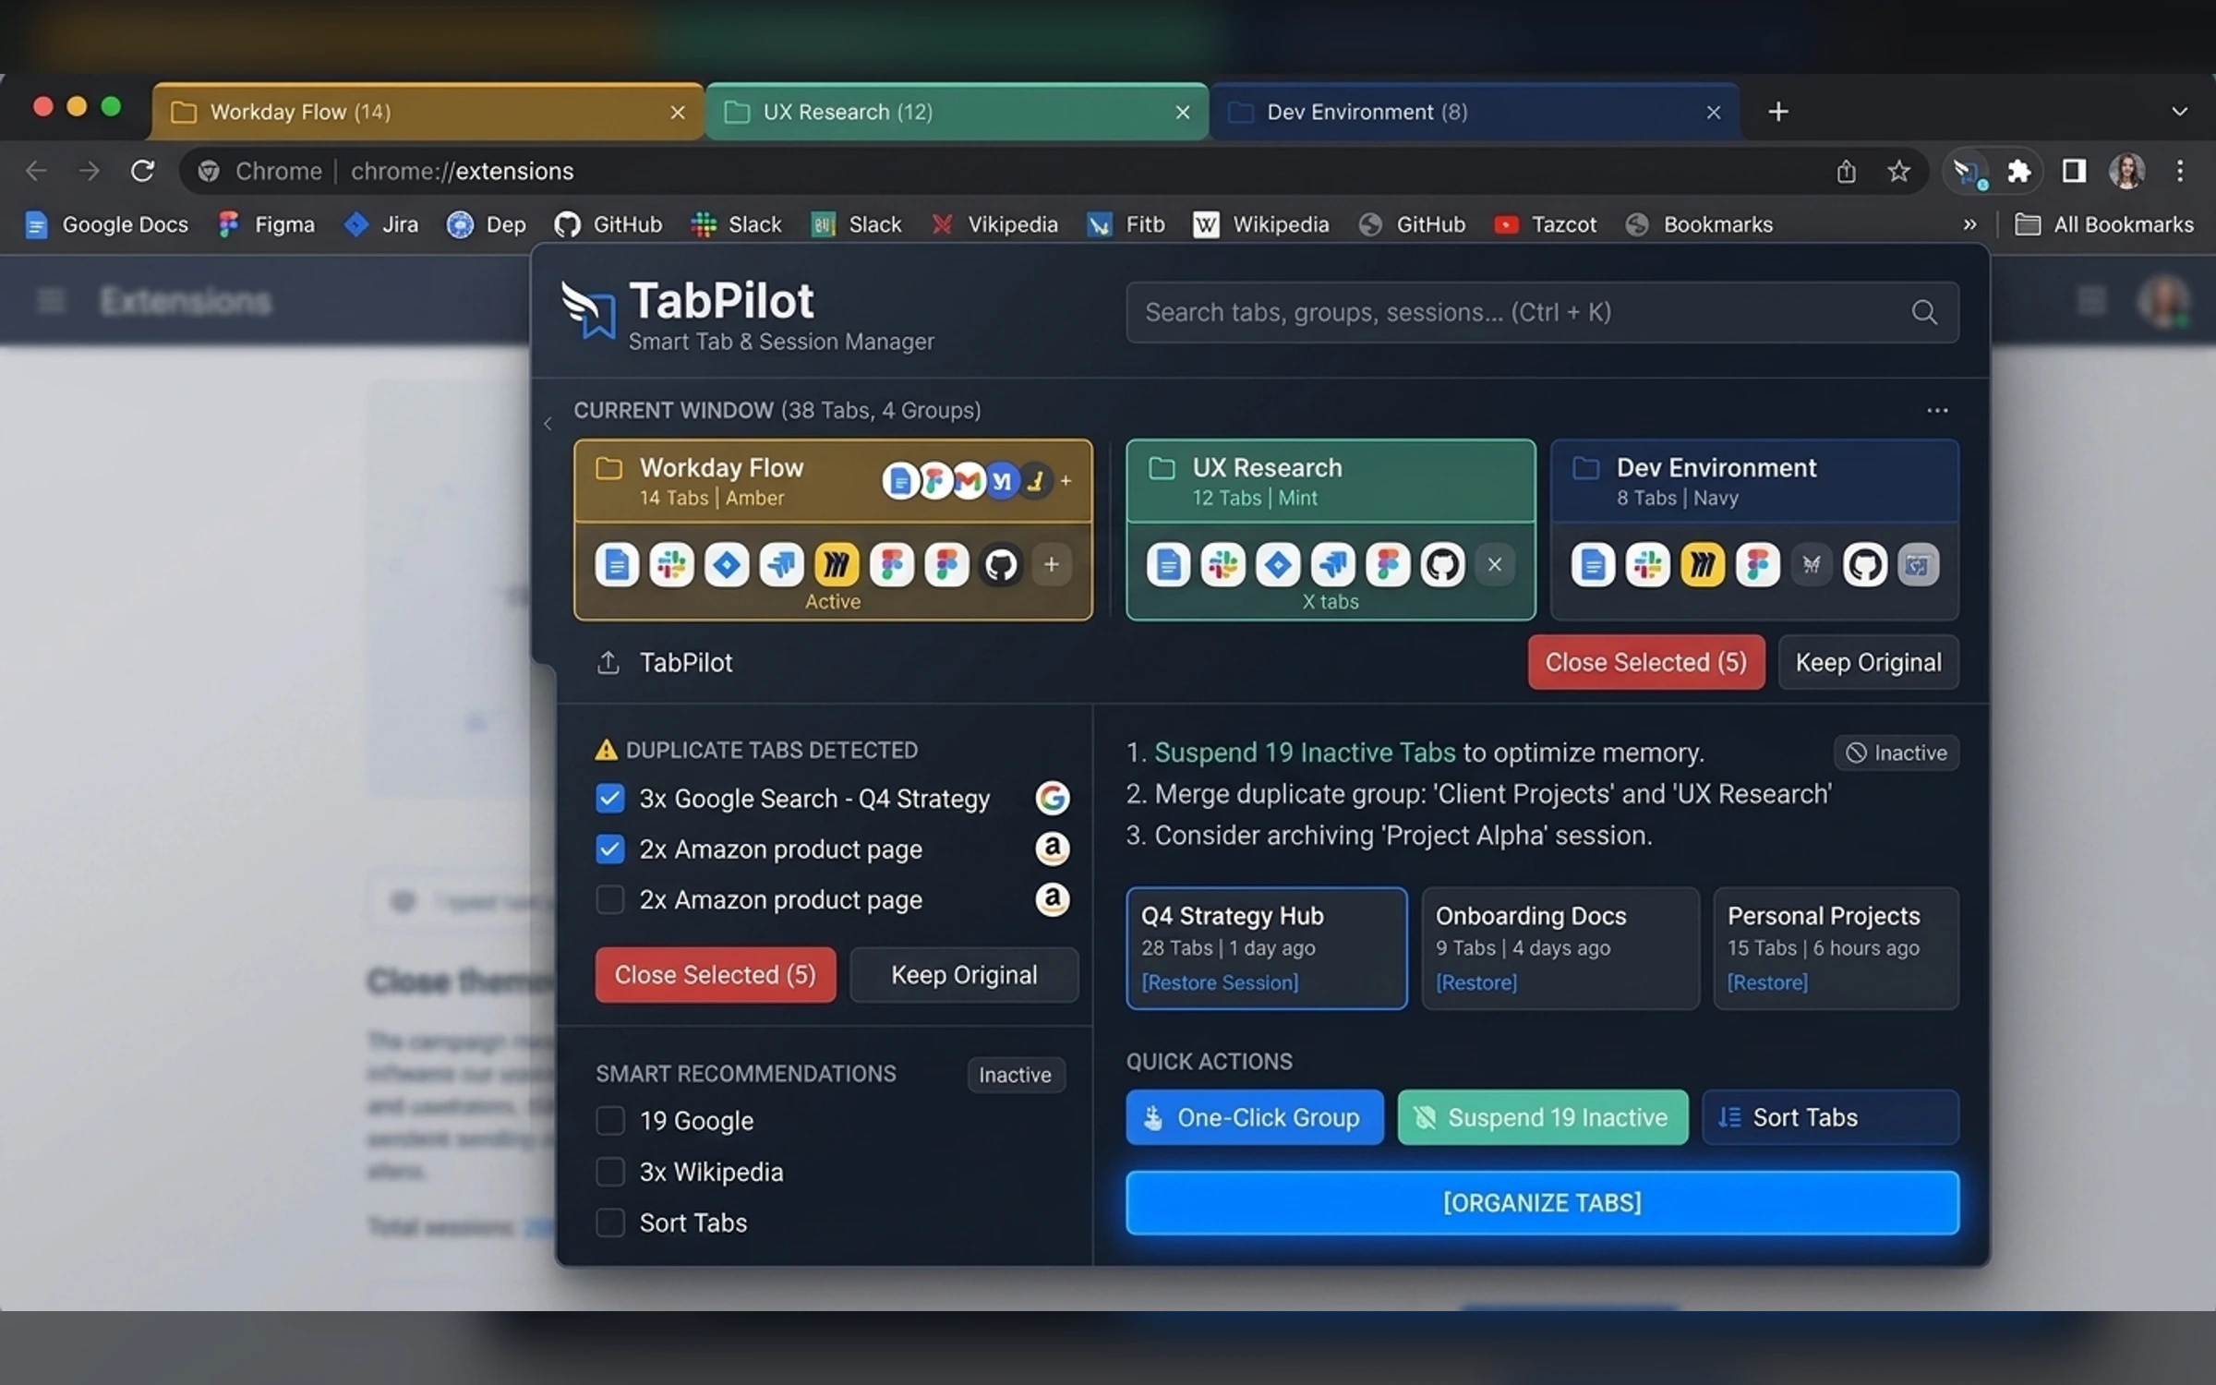This screenshot has height=1385, width=2216.
Task: Bookmark this page with the star icon
Action: (x=1898, y=172)
